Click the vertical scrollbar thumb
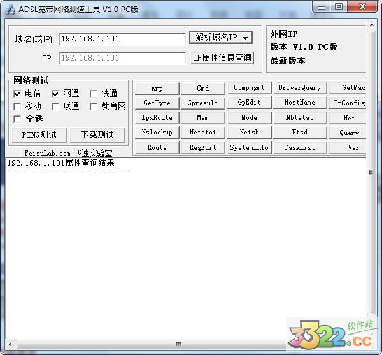Image resolution: width=382 pixels, height=355 pixels. [x=372, y=172]
